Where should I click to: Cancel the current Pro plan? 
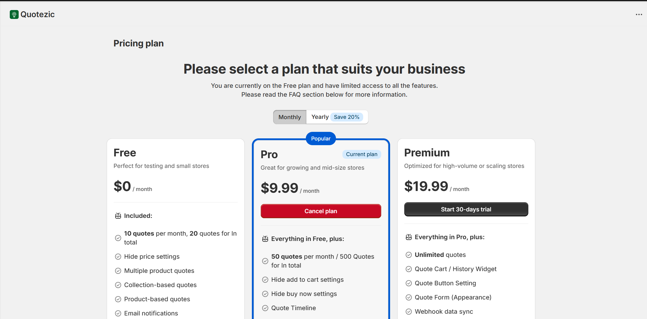click(321, 211)
